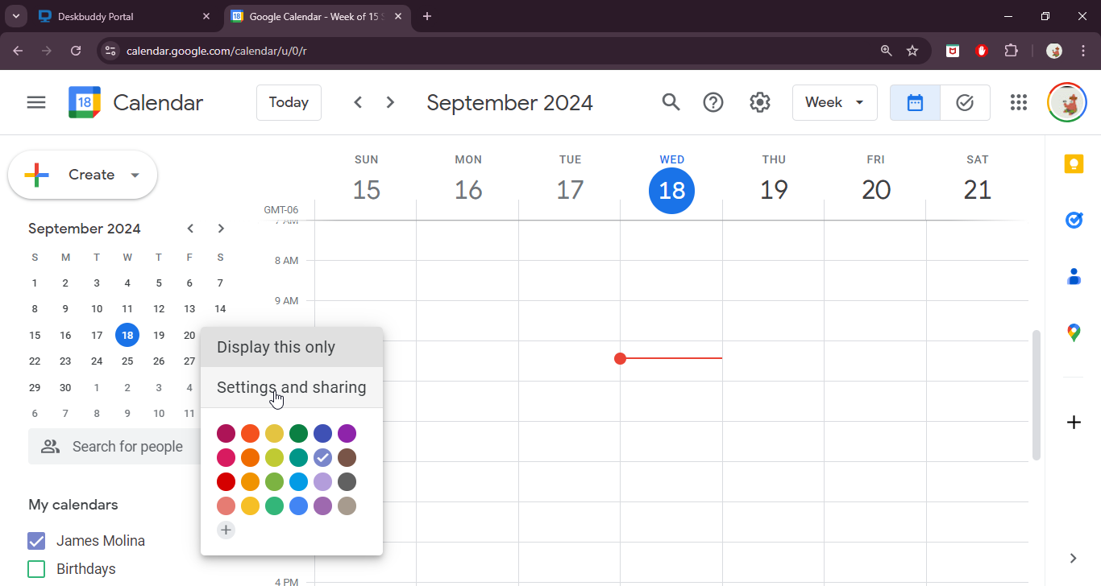Open the main menu hamburger icon
The height and width of the screenshot is (586, 1101).
(36, 102)
